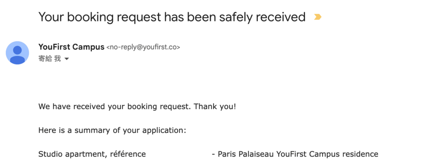The width and height of the screenshot is (428, 166).
Task: Click 'We have received your booking request' sentence
Action: click(115, 107)
